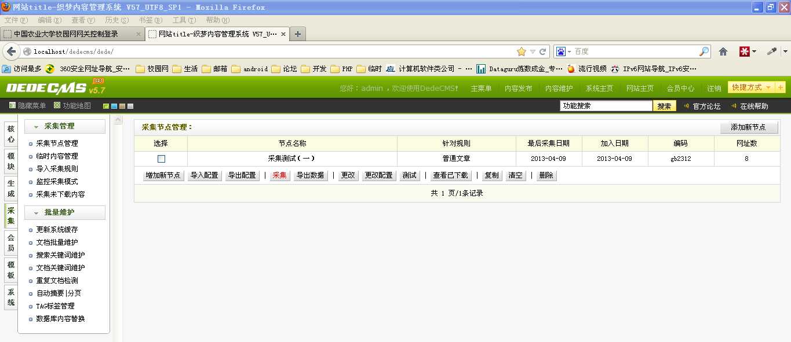Open the 临时 bookmark folder
The height and width of the screenshot is (342, 791).
[370, 69]
